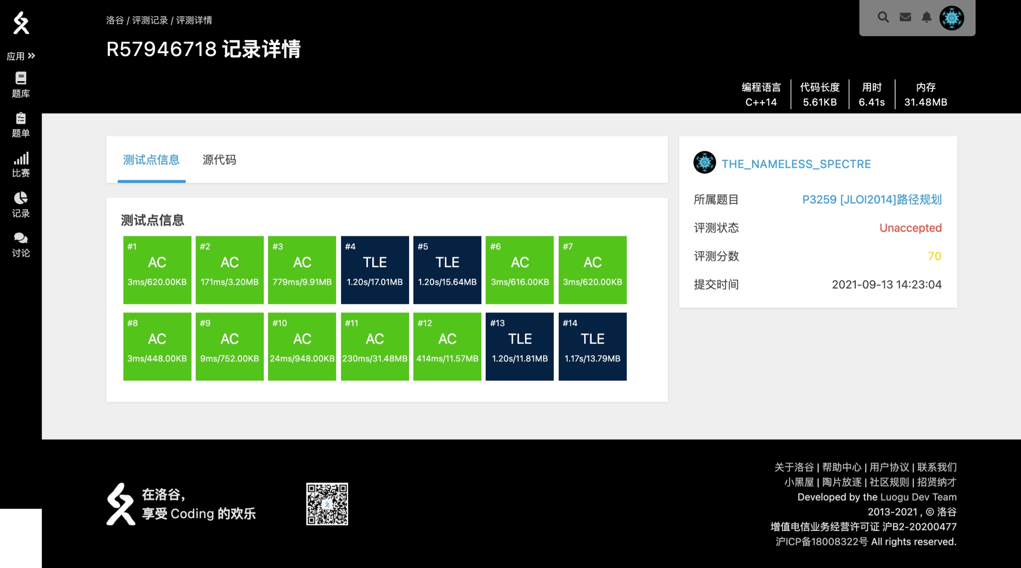Click the 评测记录 breadcrumb link
The width and height of the screenshot is (1021, 568).
coord(150,20)
